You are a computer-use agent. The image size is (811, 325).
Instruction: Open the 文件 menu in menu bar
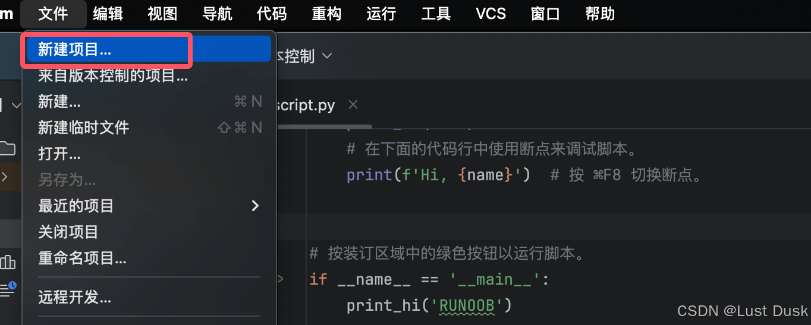[53, 14]
